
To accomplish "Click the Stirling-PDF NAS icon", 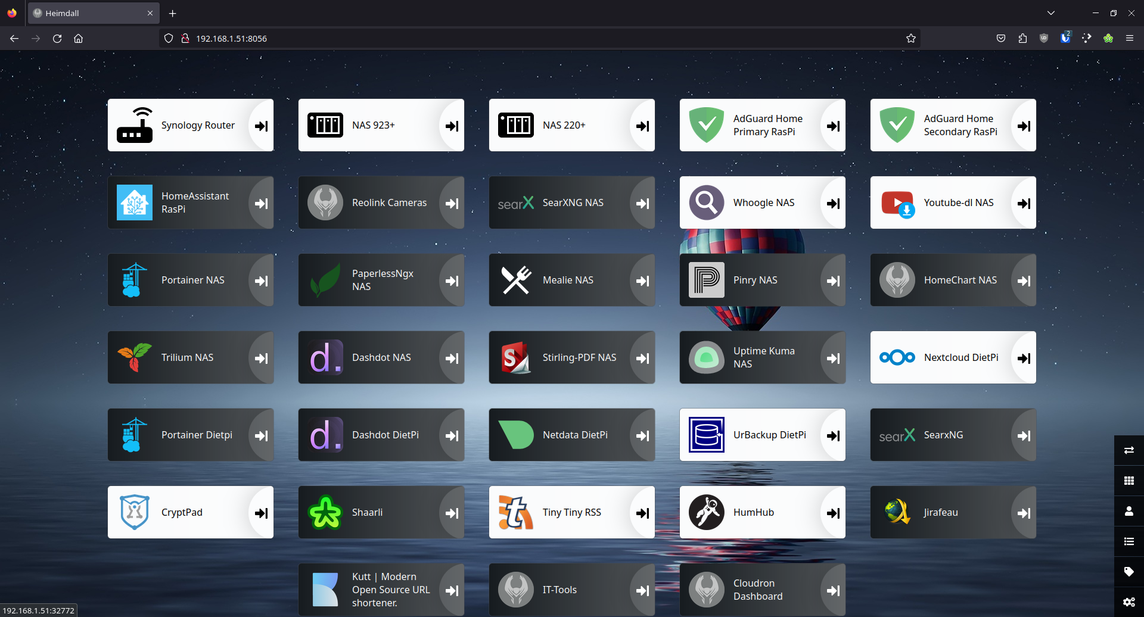I will point(516,357).
